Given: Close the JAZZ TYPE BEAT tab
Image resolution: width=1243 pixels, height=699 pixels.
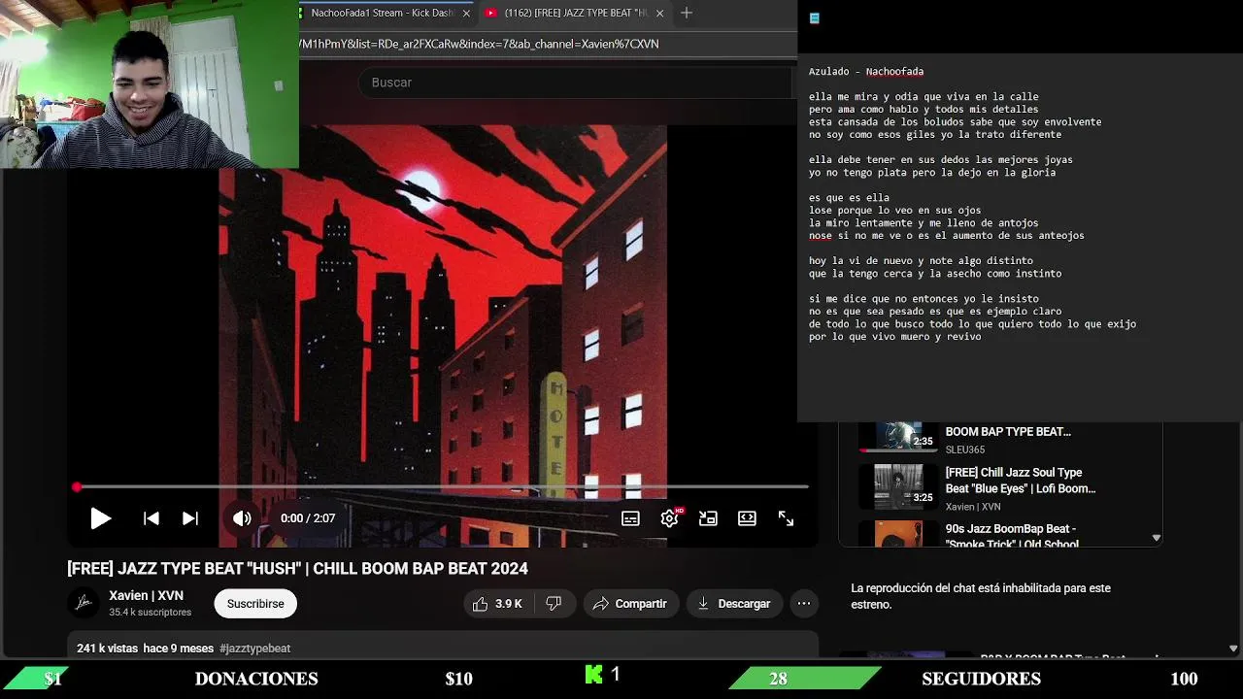Looking at the screenshot, I should click(x=660, y=14).
